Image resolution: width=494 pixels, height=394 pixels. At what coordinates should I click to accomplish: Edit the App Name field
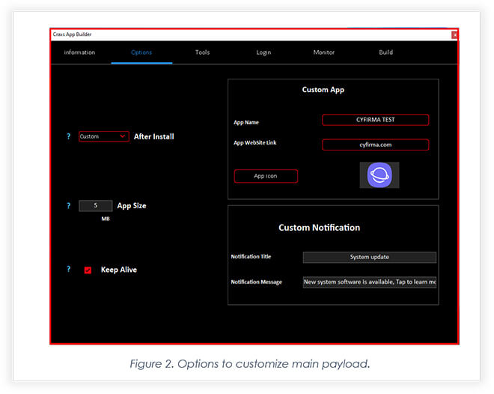(375, 120)
